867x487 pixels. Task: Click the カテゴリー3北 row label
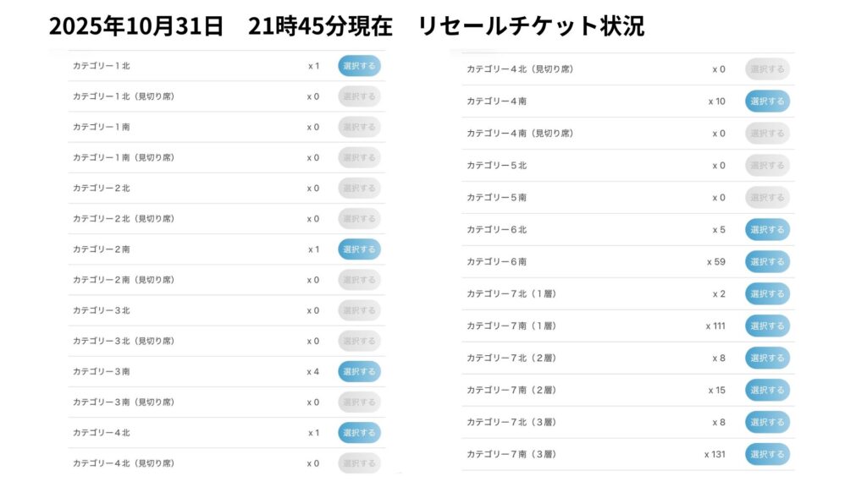102,310
